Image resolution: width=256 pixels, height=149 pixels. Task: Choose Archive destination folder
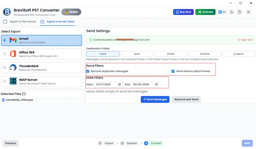click(204, 54)
